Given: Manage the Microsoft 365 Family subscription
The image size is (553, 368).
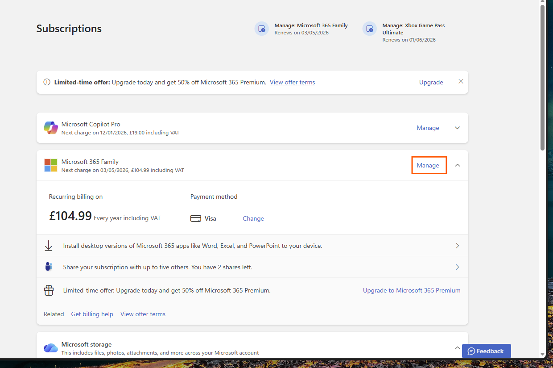Looking at the screenshot, I should coord(428,165).
